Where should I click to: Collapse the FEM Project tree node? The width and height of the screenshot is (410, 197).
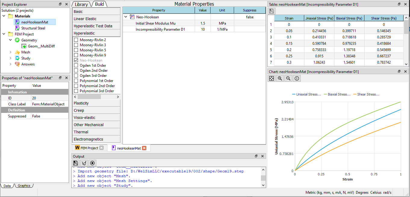(x=4, y=34)
